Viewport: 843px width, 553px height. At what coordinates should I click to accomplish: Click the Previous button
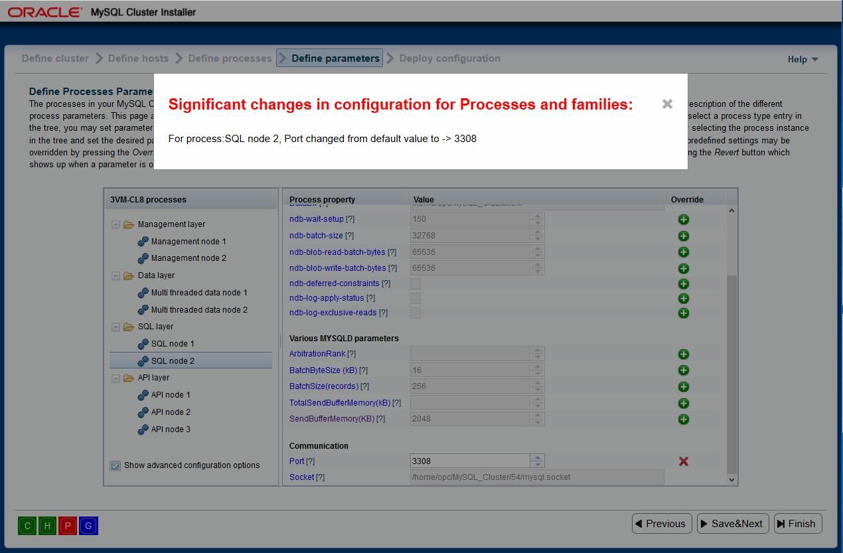pyautogui.click(x=662, y=524)
